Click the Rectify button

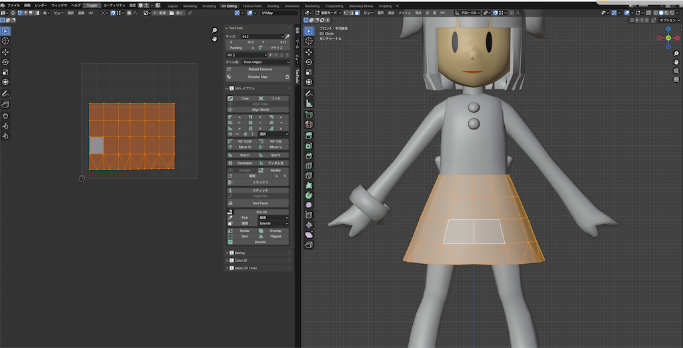point(273,170)
